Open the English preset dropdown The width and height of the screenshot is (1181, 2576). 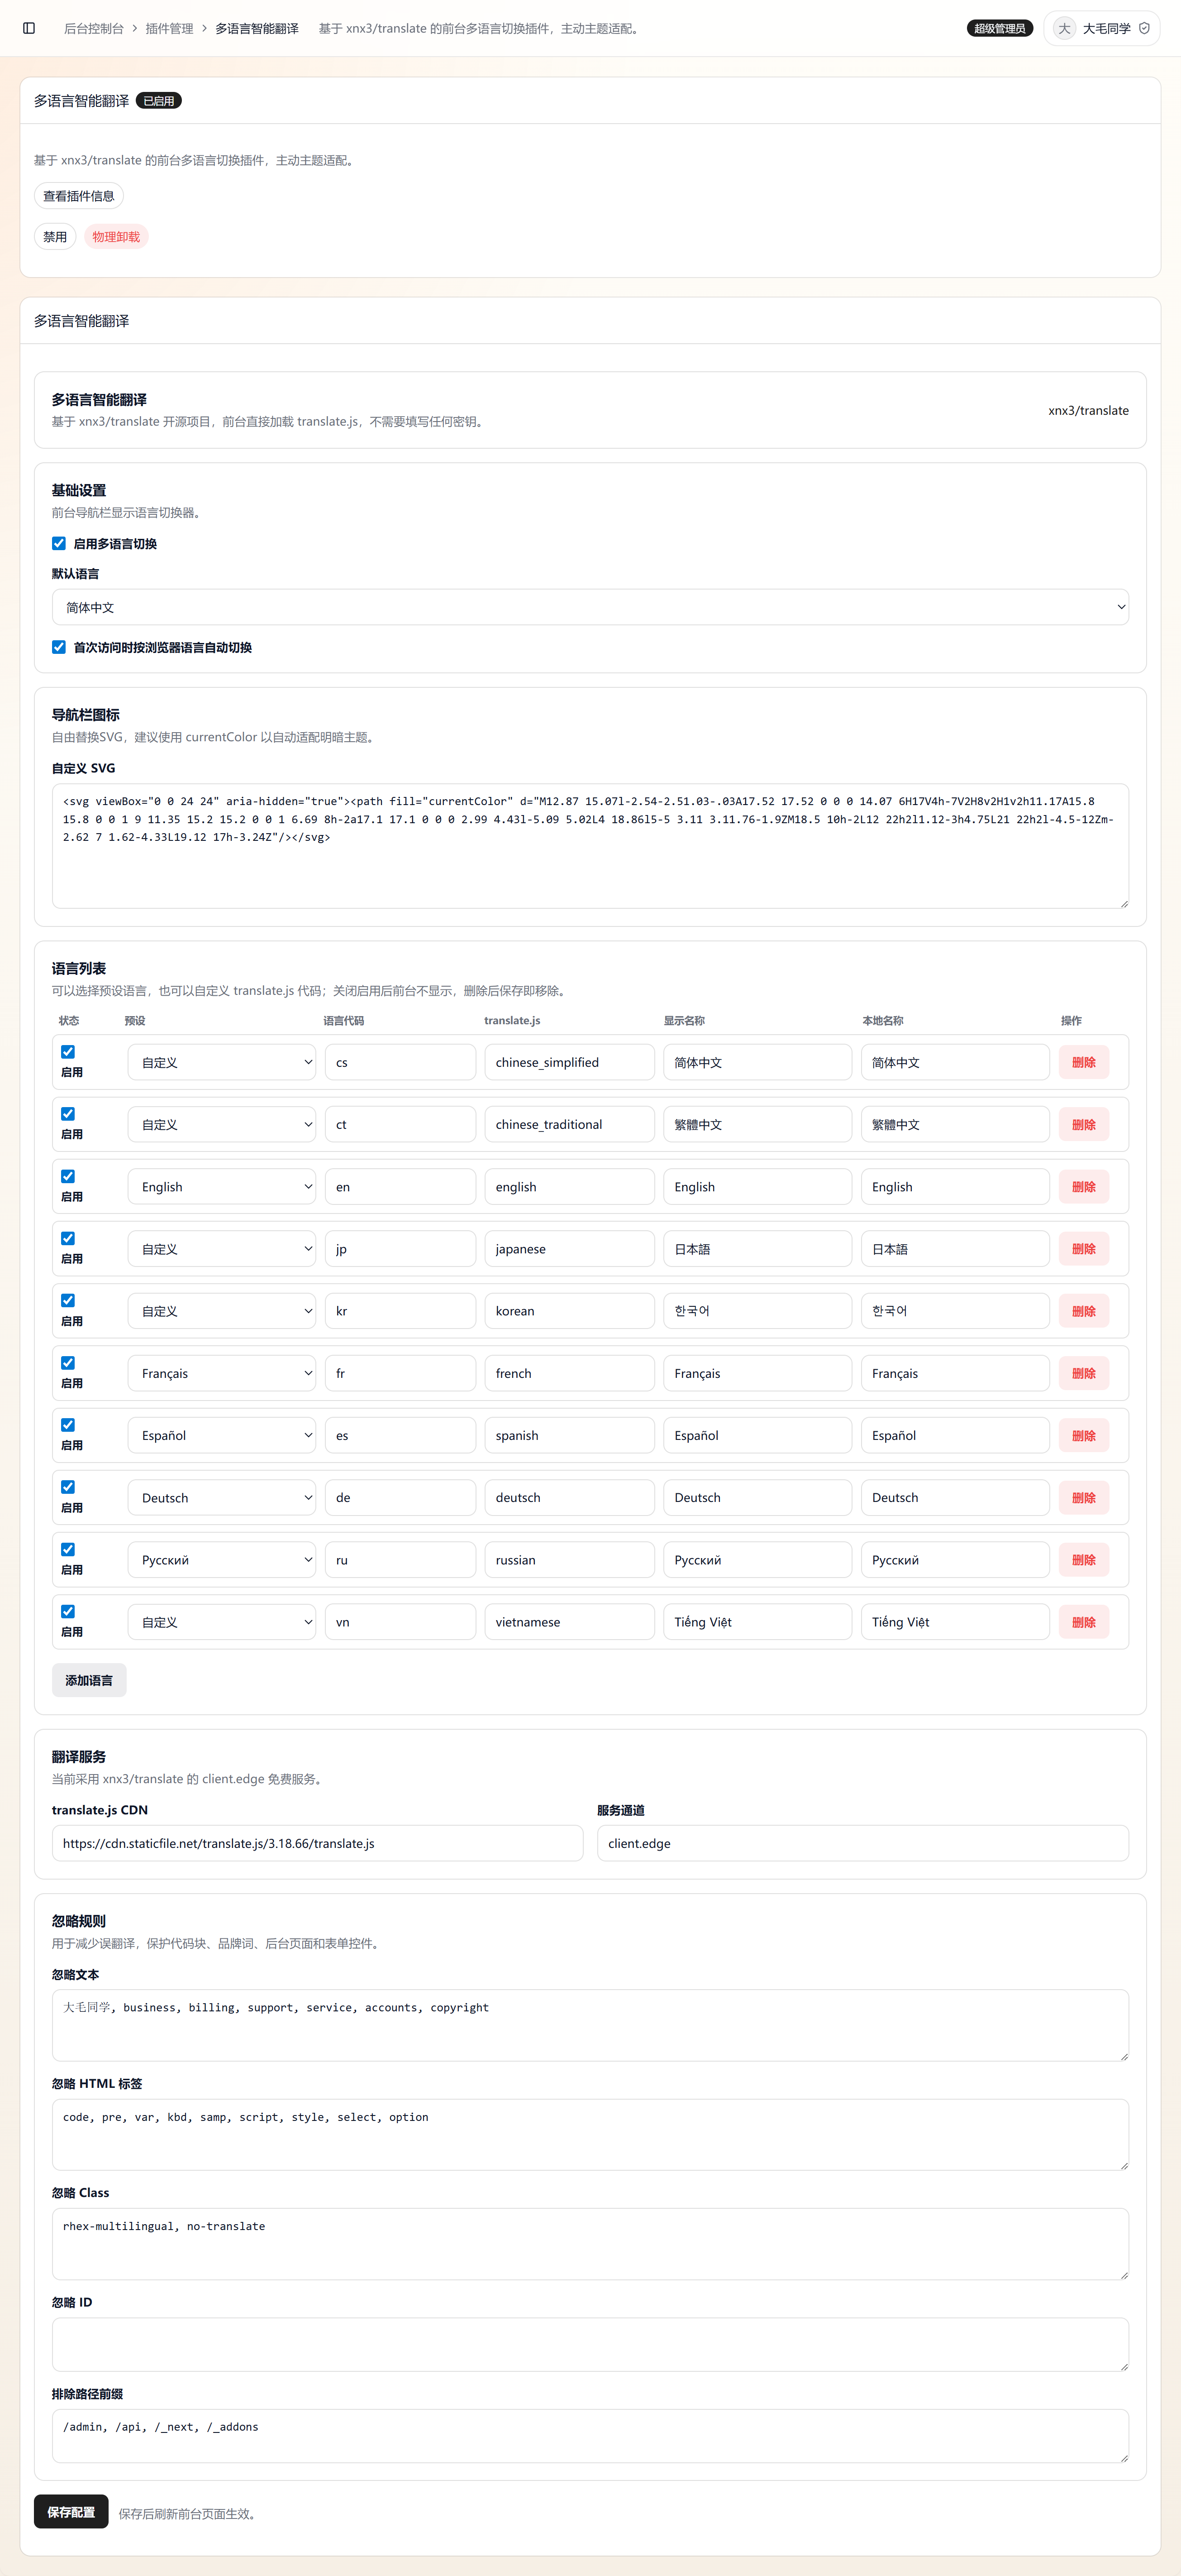pos(222,1187)
